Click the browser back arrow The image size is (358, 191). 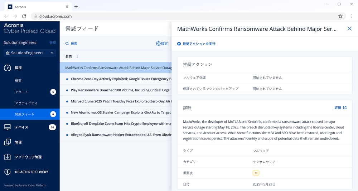[x=6, y=16]
